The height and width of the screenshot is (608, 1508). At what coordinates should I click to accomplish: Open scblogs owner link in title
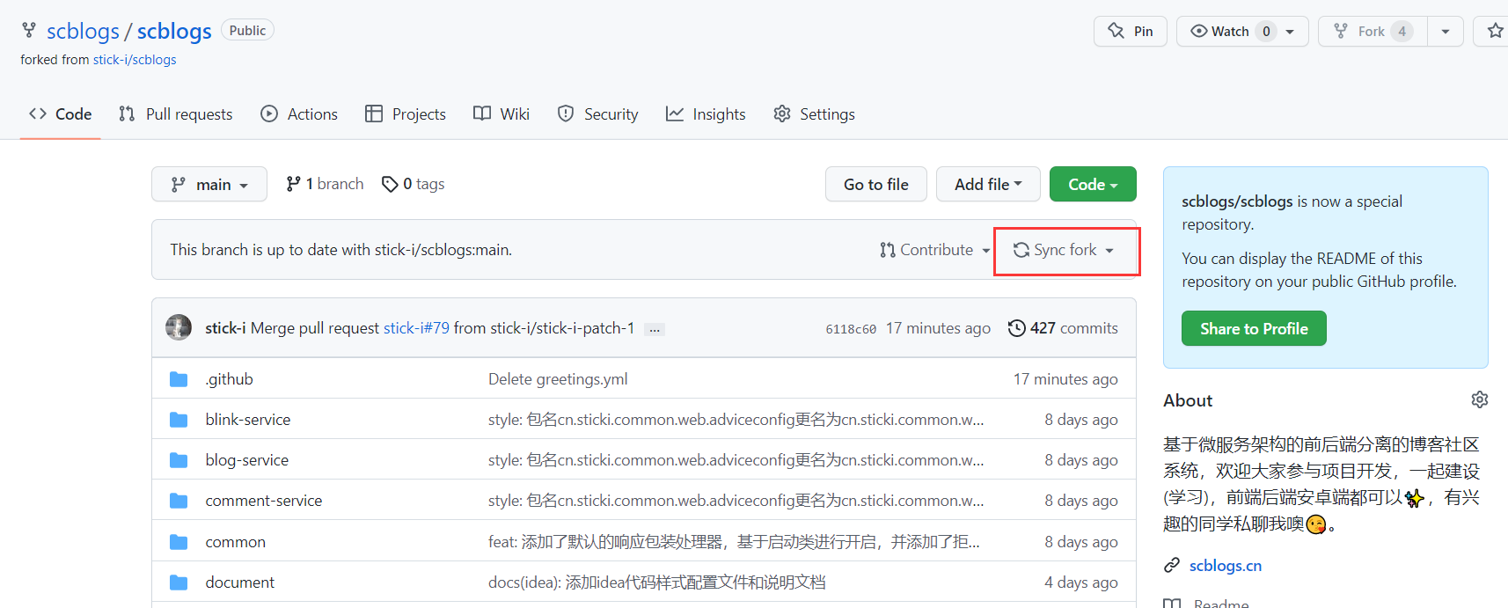(83, 31)
